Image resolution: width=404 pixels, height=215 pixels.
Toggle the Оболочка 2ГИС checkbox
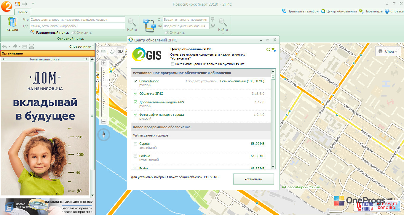135,94
